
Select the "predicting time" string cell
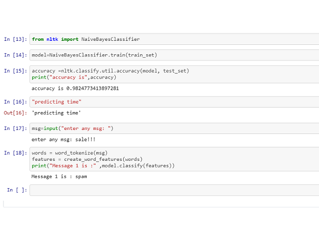click(56, 102)
